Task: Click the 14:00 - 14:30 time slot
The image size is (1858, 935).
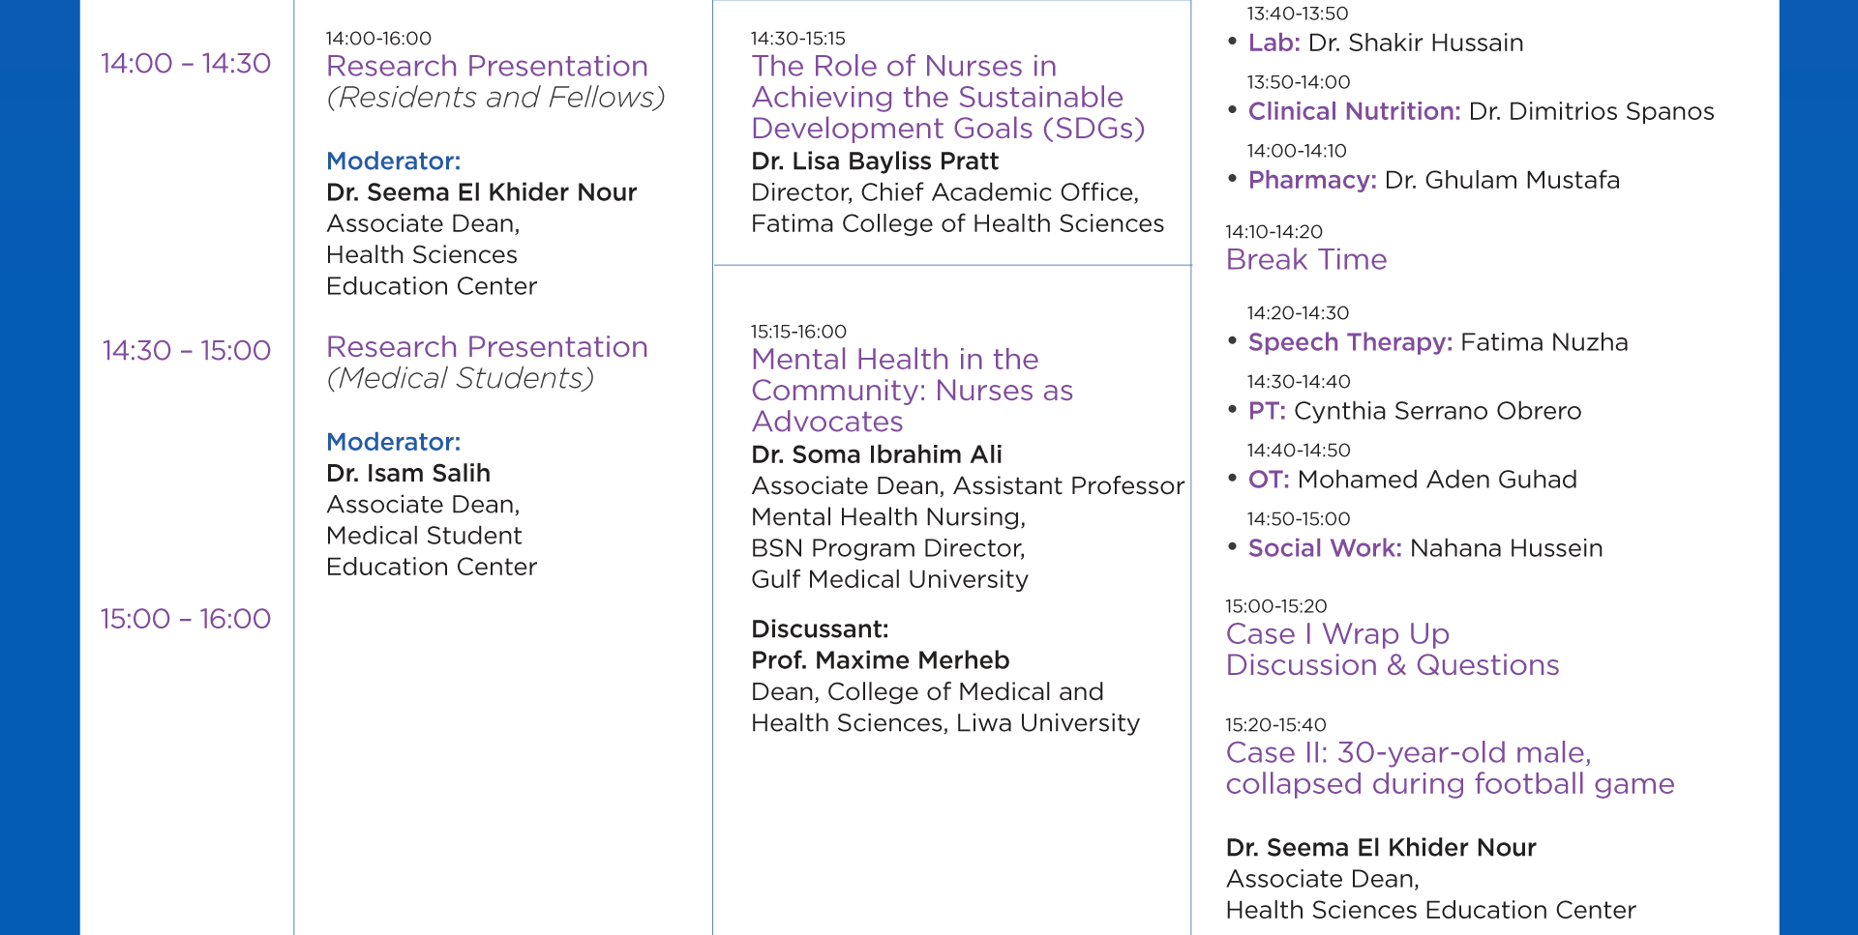Action: tap(186, 64)
